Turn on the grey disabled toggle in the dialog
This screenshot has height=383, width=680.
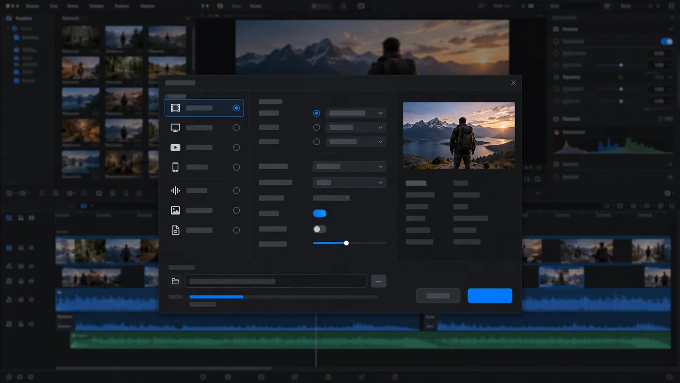click(320, 229)
